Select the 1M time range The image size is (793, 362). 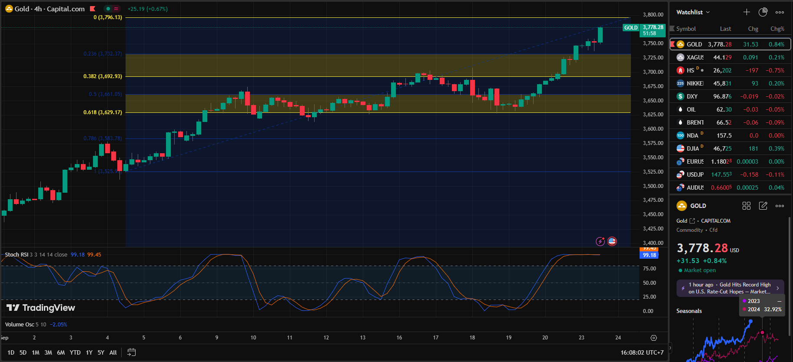36,352
